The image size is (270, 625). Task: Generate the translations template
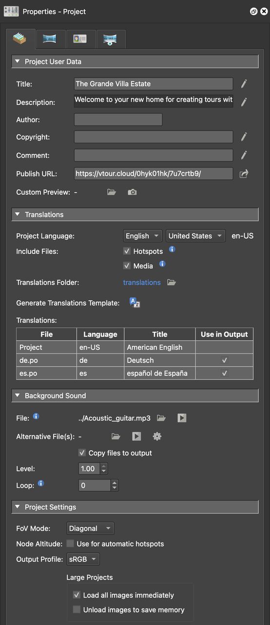[135, 303]
